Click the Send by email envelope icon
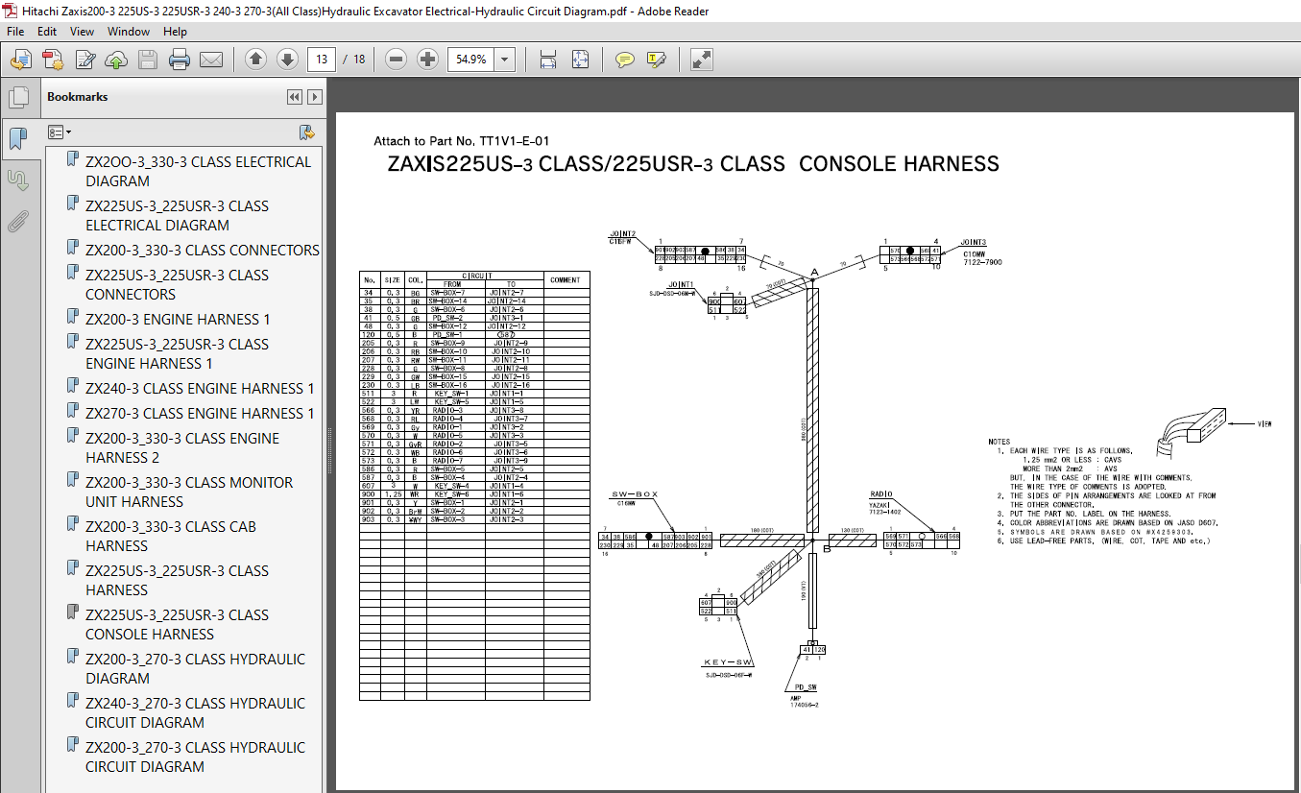The image size is (1301, 793). pos(211,60)
